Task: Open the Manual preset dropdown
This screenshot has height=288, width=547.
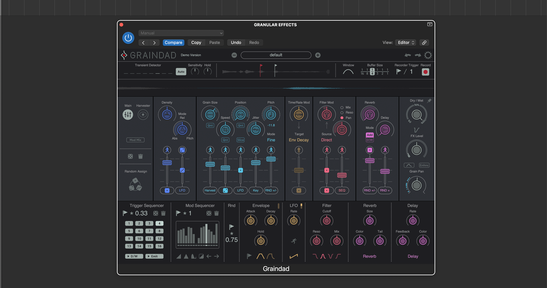Action: click(181, 33)
